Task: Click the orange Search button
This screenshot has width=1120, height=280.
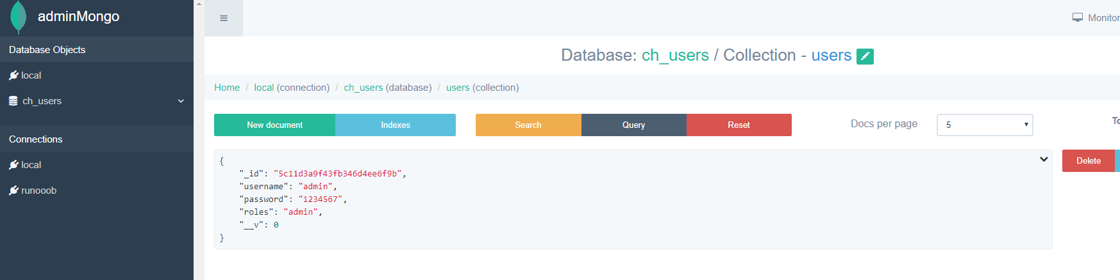Action: (x=528, y=125)
